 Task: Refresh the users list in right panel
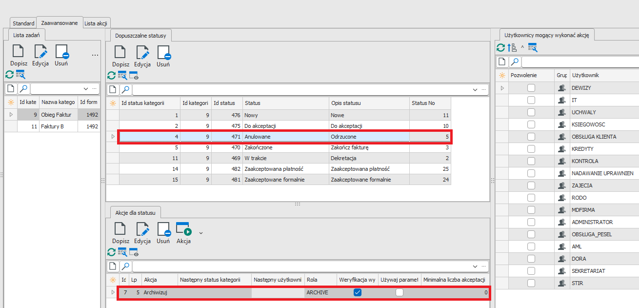coord(500,47)
